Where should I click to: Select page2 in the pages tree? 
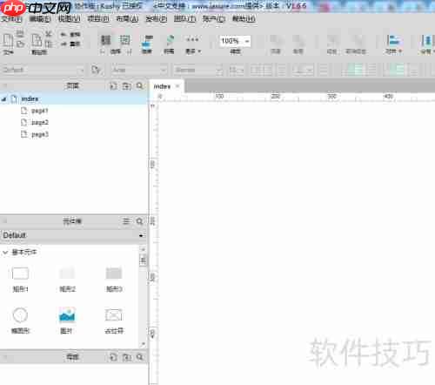tap(40, 123)
